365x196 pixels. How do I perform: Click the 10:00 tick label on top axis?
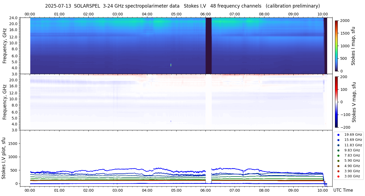coord(323,14)
